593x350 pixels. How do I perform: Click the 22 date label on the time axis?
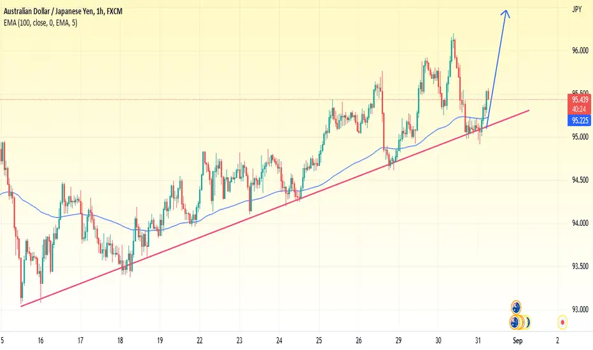(x=200, y=340)
